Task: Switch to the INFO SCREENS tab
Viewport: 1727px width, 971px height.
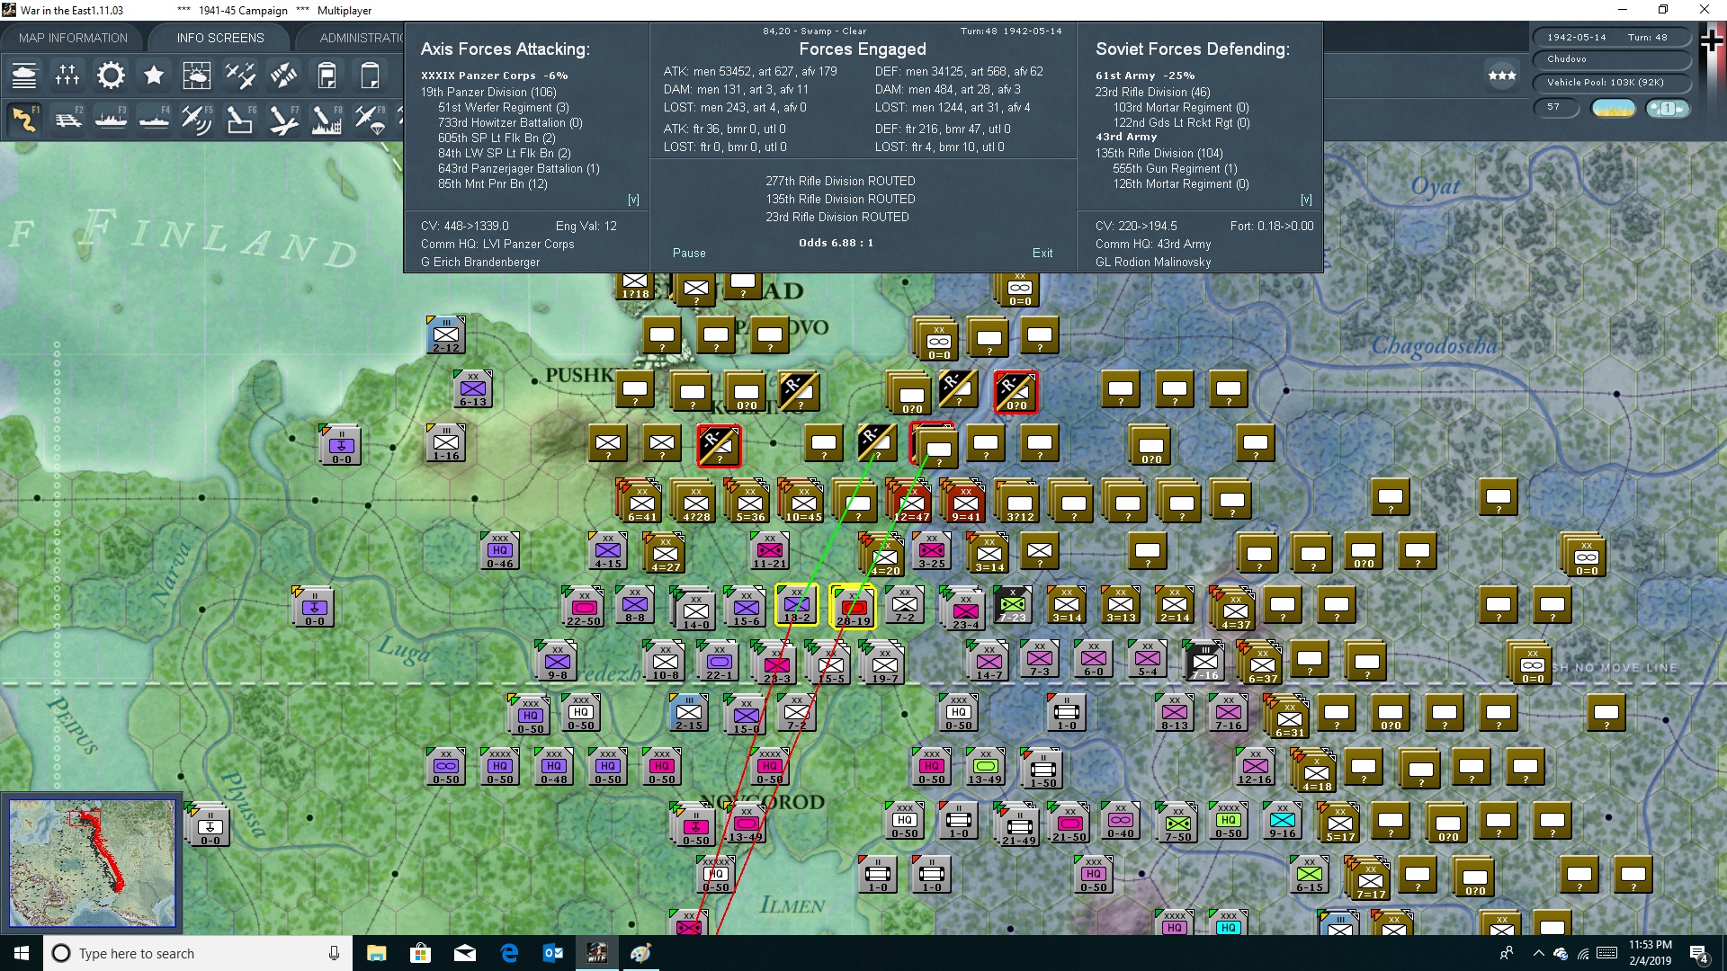Action: (219, 37)
